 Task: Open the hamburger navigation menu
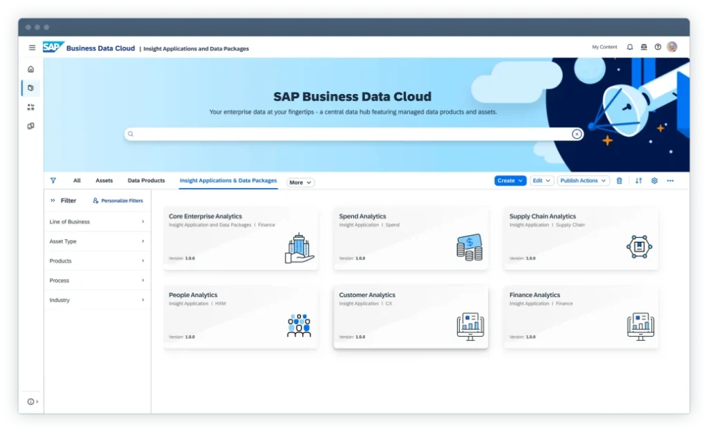[32, 48]
